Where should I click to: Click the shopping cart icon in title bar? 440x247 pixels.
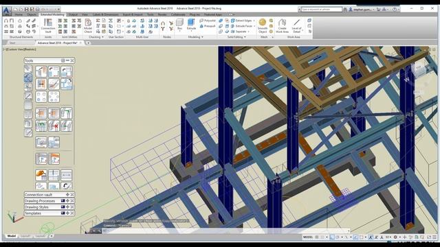[379, 9]
